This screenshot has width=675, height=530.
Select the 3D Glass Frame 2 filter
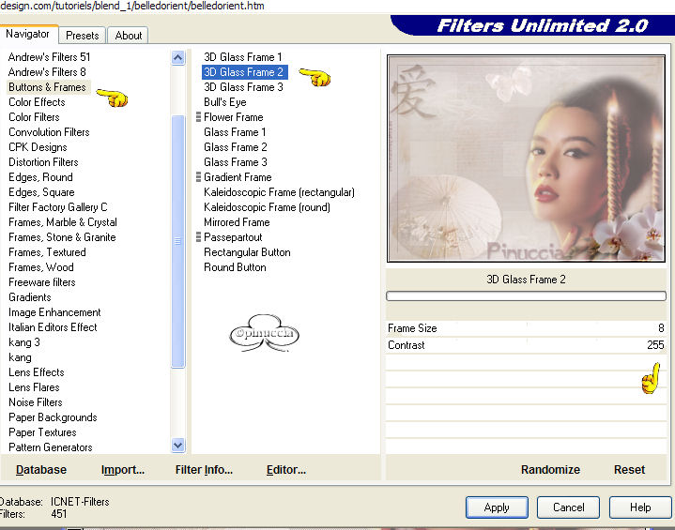point(244,72)
